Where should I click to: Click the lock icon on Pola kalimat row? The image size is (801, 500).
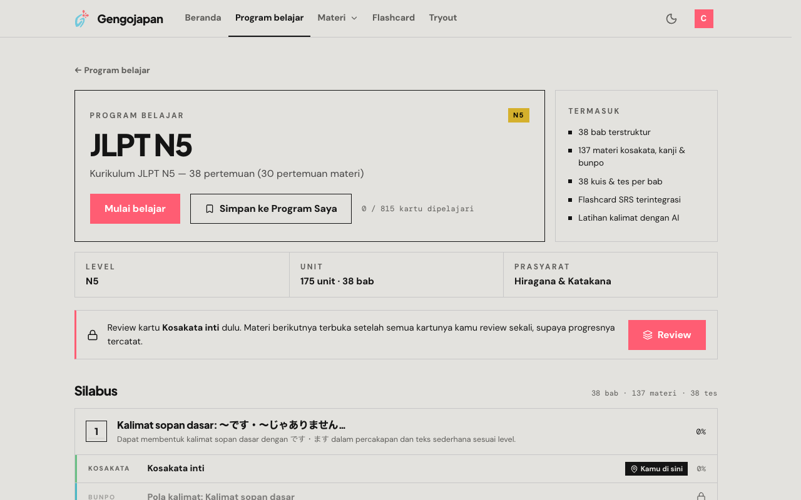[701, 496]
